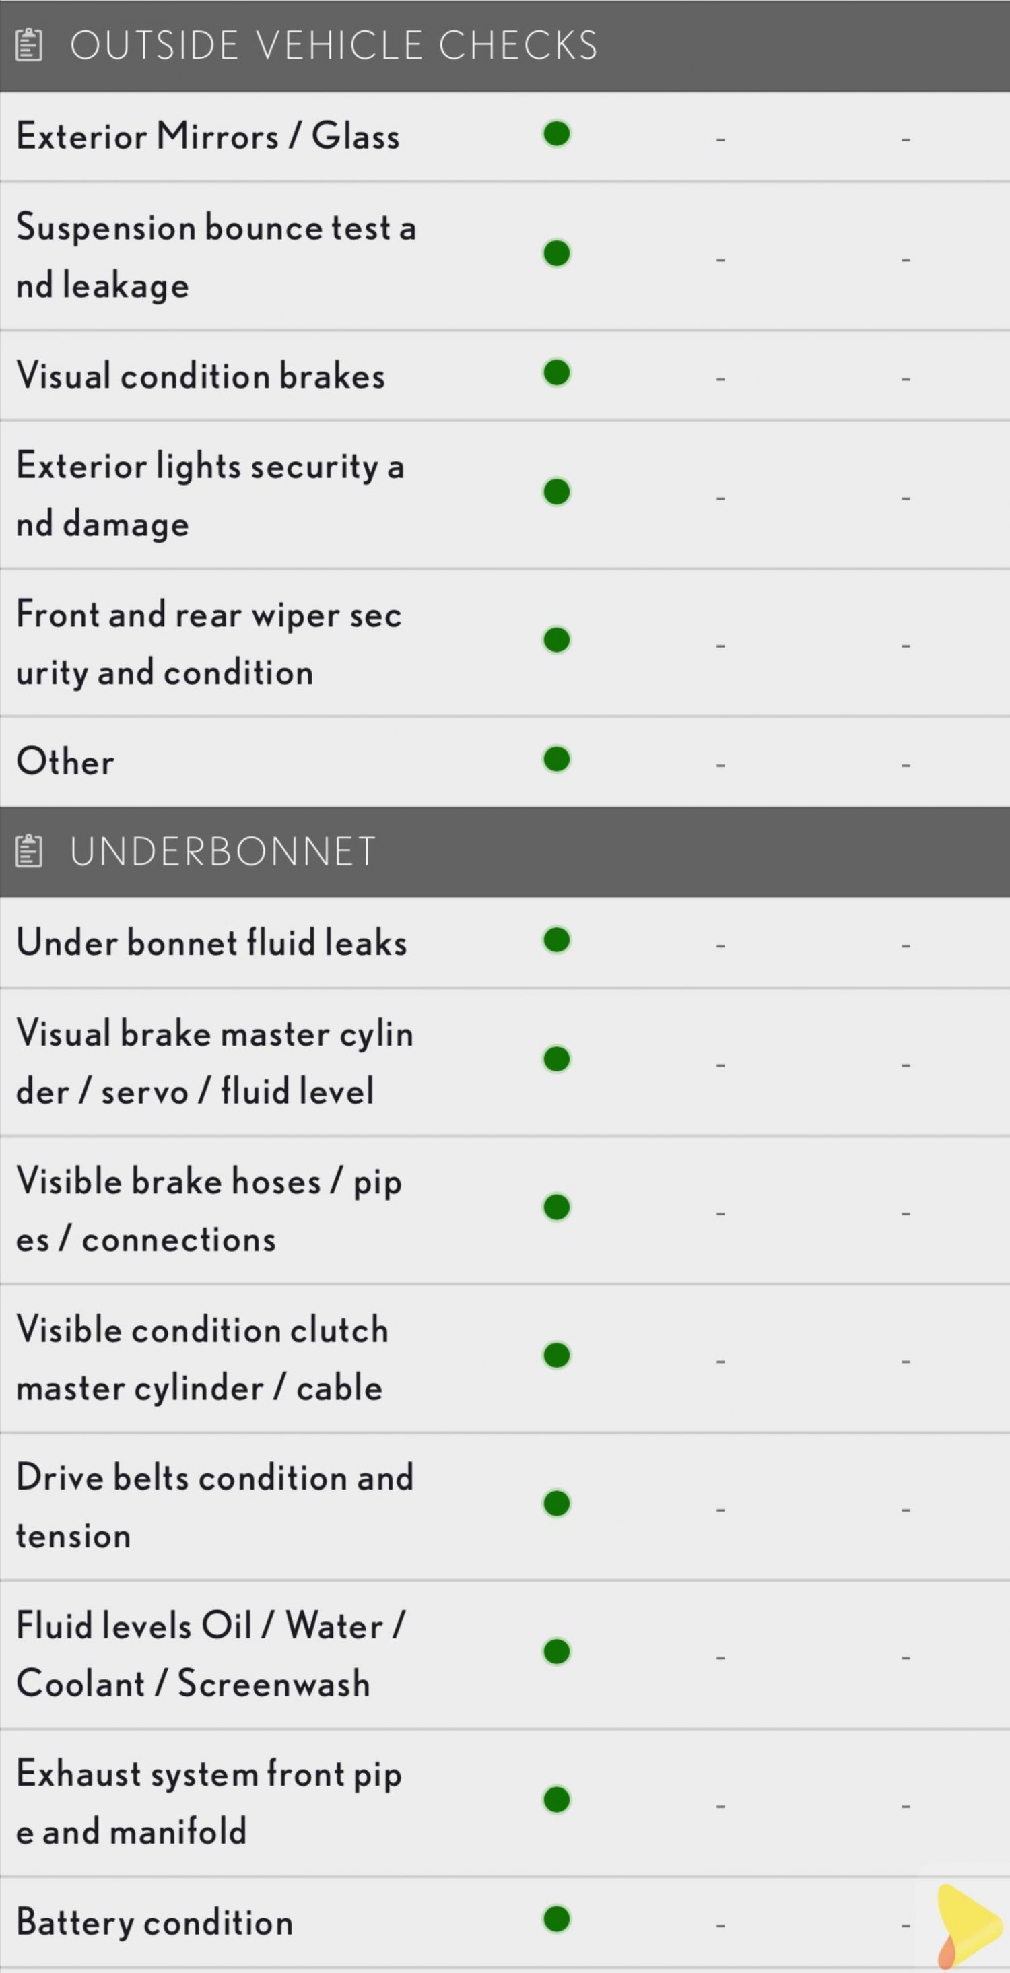Click green dot next to Battery condition
1010x1973 pixels.
(557, 1918)
